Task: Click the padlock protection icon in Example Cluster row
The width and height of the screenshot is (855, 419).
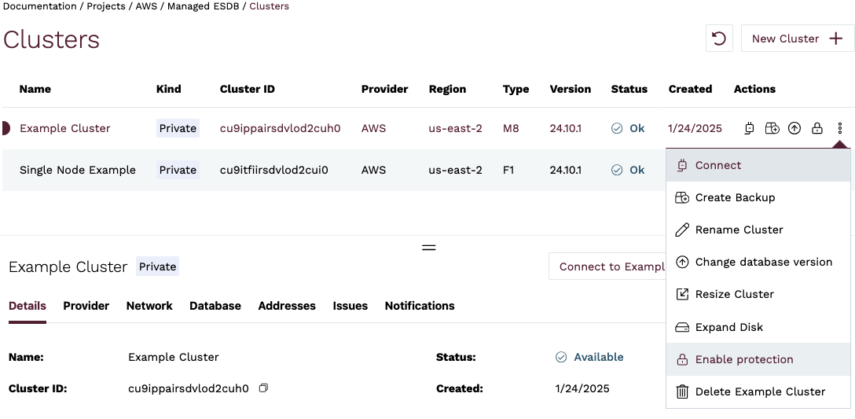Action: point(817,128)
